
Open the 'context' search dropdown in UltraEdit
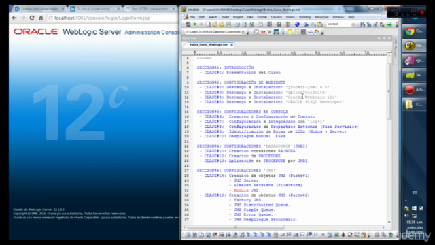coord(353,24)
